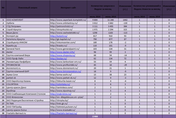Select the total cell showing 22408
Image resolution: width=176 pixels, height=118 pixels.
95,116
